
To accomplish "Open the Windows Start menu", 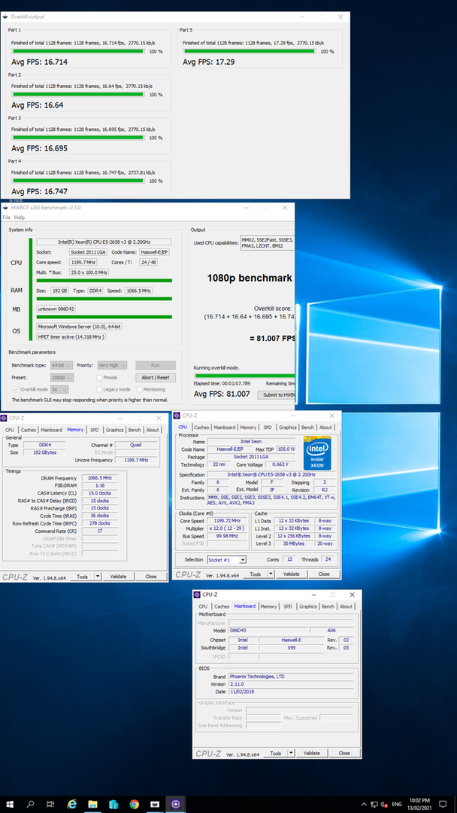I will pyautogui.click(x=10, y=804).
